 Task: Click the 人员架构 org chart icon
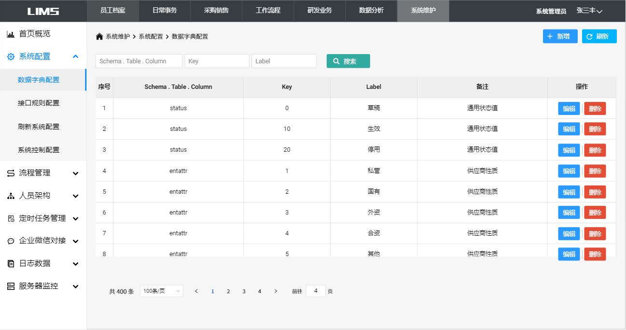pyautogui.click(x=11, y=196)
